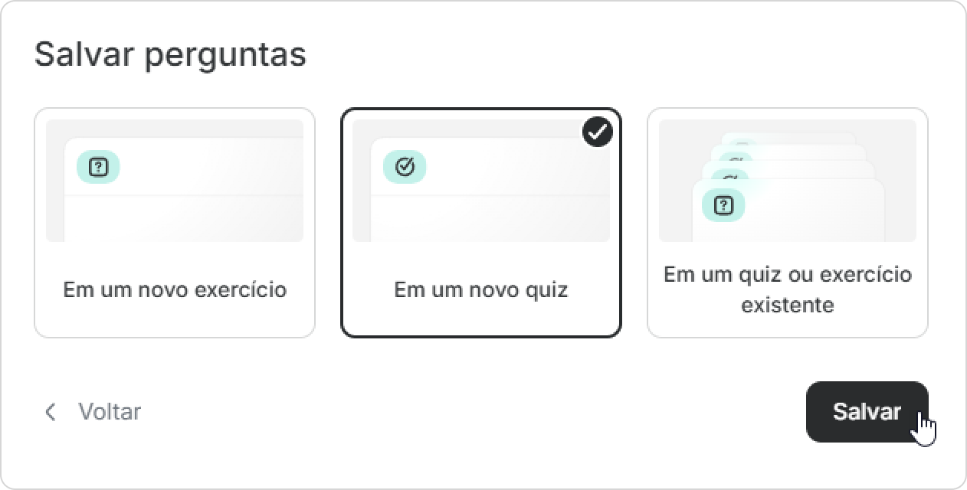Click the question mark icon in new exercise card
The width and height of the screenshot is (967, 490).
pos(98,167)
